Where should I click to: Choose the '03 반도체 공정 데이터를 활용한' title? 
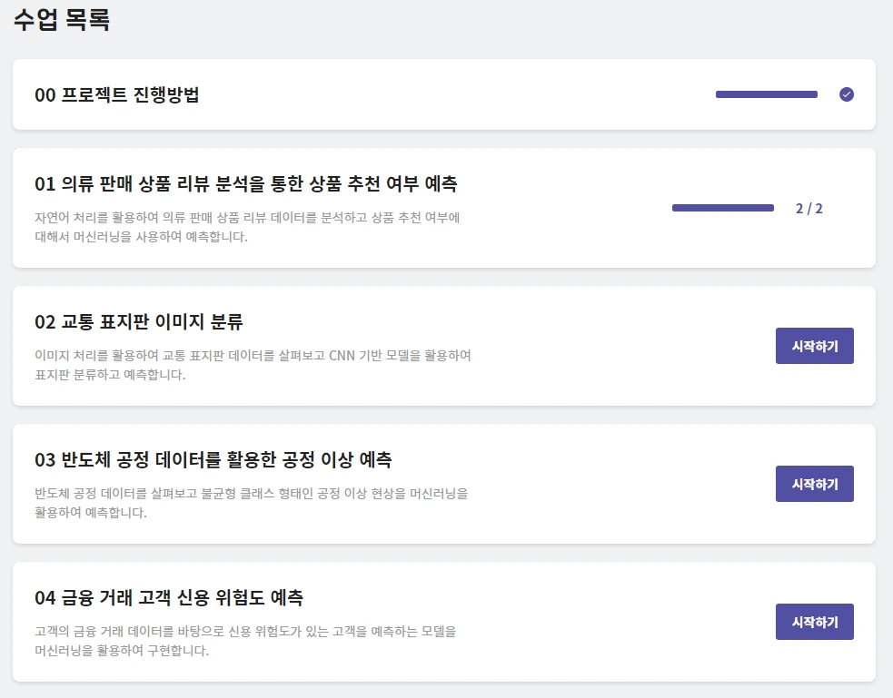[213, 460]
